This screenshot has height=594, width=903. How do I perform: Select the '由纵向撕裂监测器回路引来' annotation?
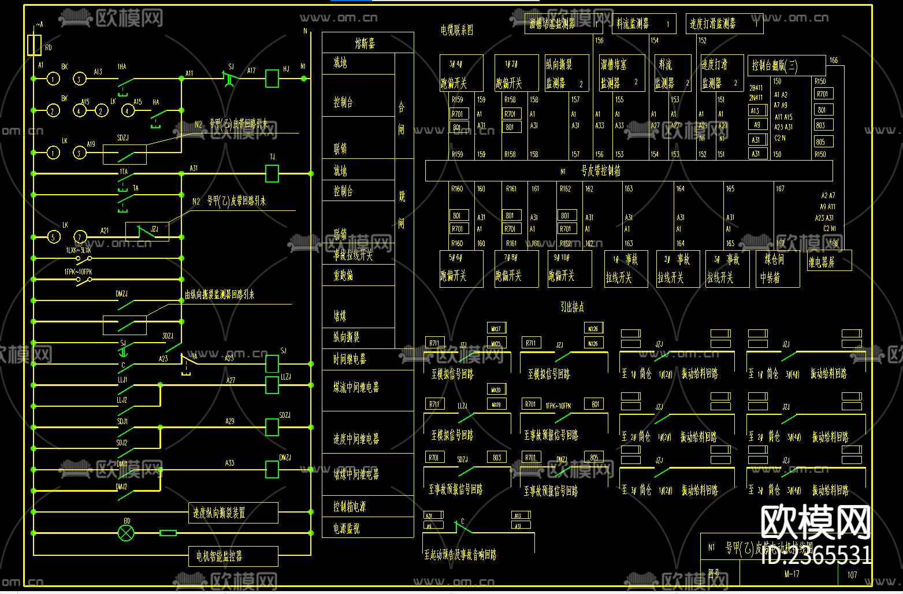[220, 295]
